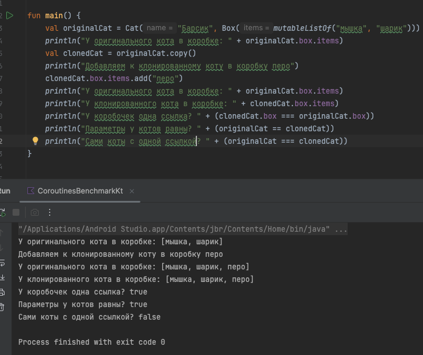Image resolution: width=423 pixels, height=355 pixels.
Task: Run main function via green gutter arrow
Action: 10,15
